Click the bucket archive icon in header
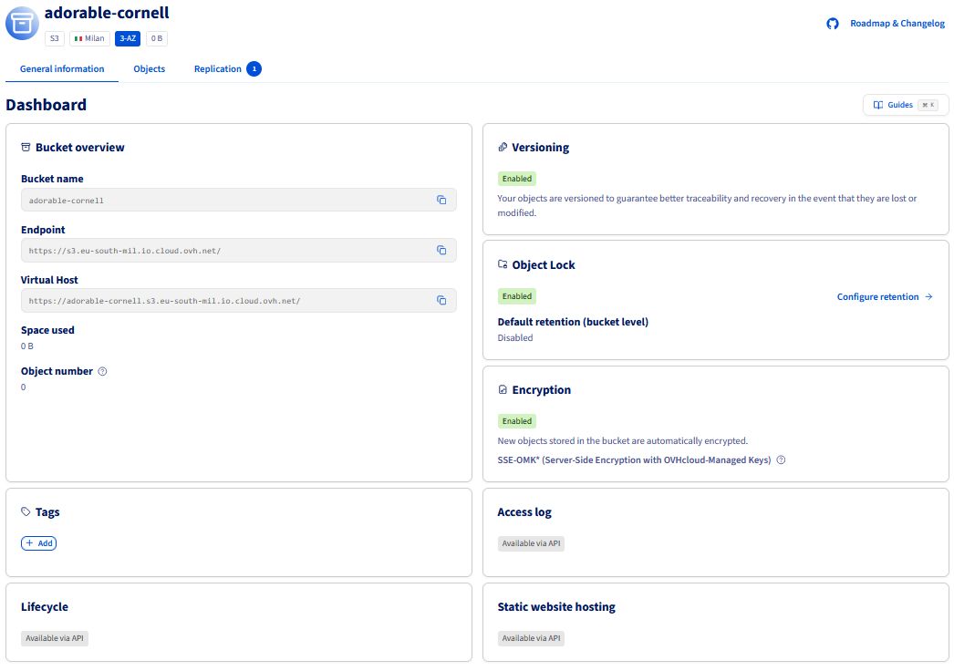 point(22,24)
